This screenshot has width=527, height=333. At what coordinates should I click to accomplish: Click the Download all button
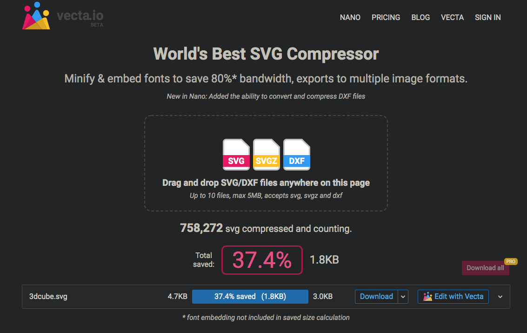tap(485, 268)
